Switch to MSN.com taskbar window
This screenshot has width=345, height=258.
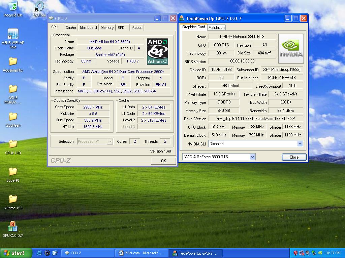click(x=142, y=253)
